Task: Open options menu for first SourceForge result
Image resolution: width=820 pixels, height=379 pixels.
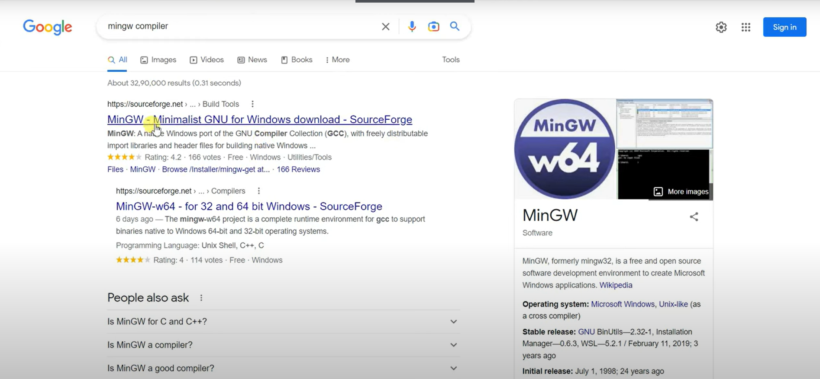Action: tap(252, 104)
